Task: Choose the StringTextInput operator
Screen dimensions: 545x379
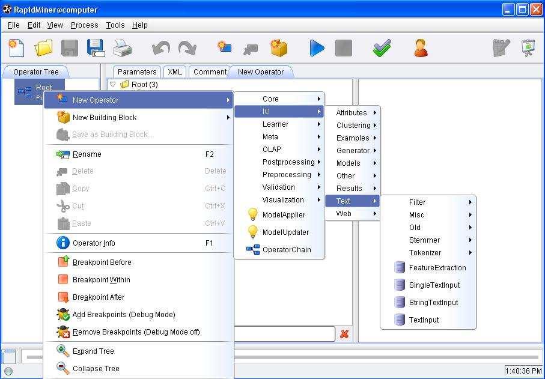Action: coord(428,302)
